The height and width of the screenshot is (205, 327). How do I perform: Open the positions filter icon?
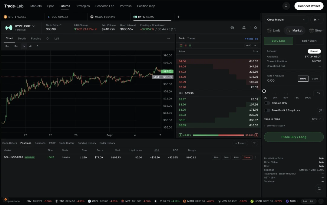point(254,143)
